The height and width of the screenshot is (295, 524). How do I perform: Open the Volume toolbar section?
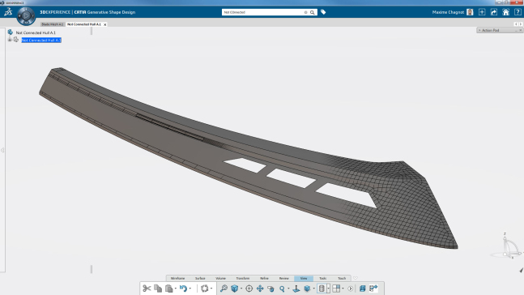pos(220,278)
